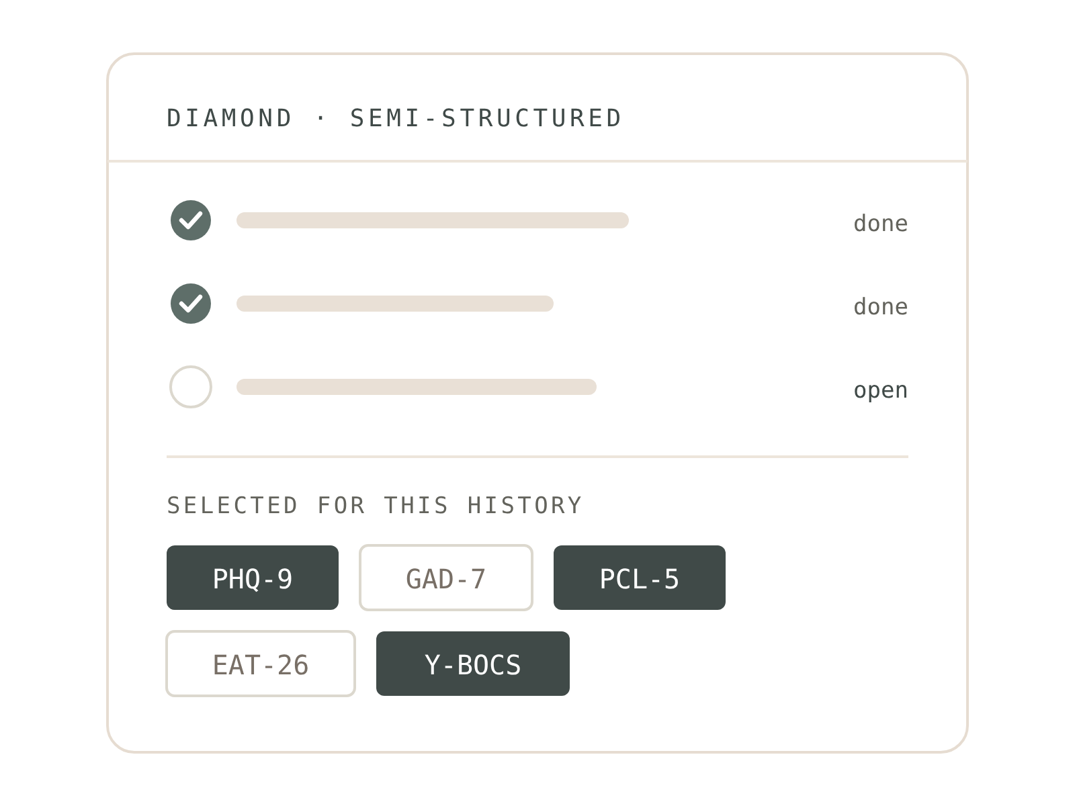The height and width of the screenshot is (806, 1075).
Task: Check the empty open checklist circle
Action: coord(191,387)
